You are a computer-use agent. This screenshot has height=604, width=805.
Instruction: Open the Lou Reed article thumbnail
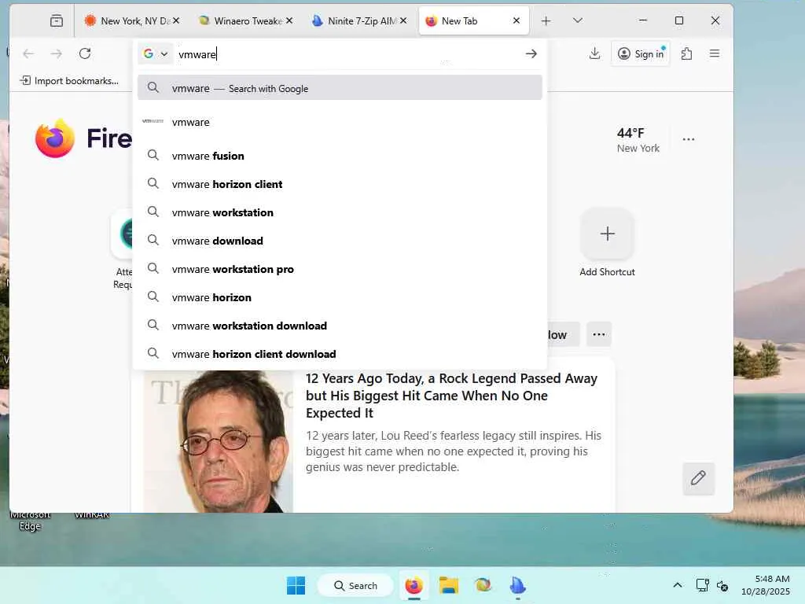click(x=219, y=442)
